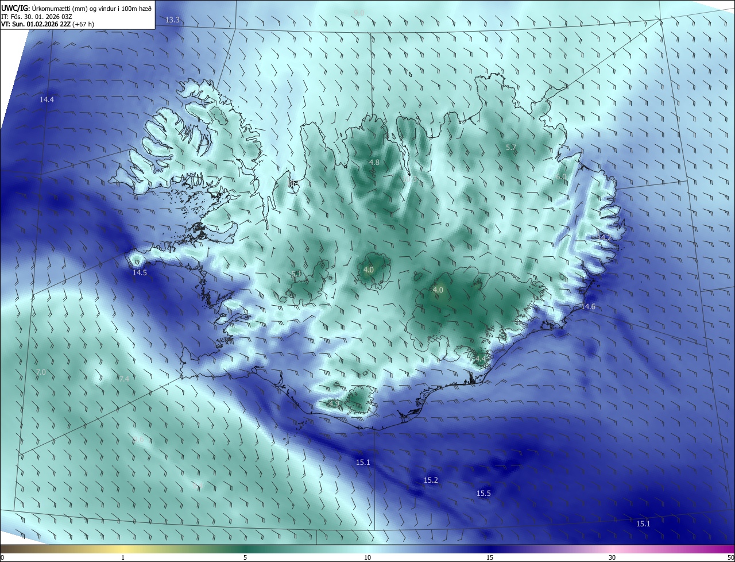
Task: Click the 14.2 value label
Action: [x=605, y=237]
